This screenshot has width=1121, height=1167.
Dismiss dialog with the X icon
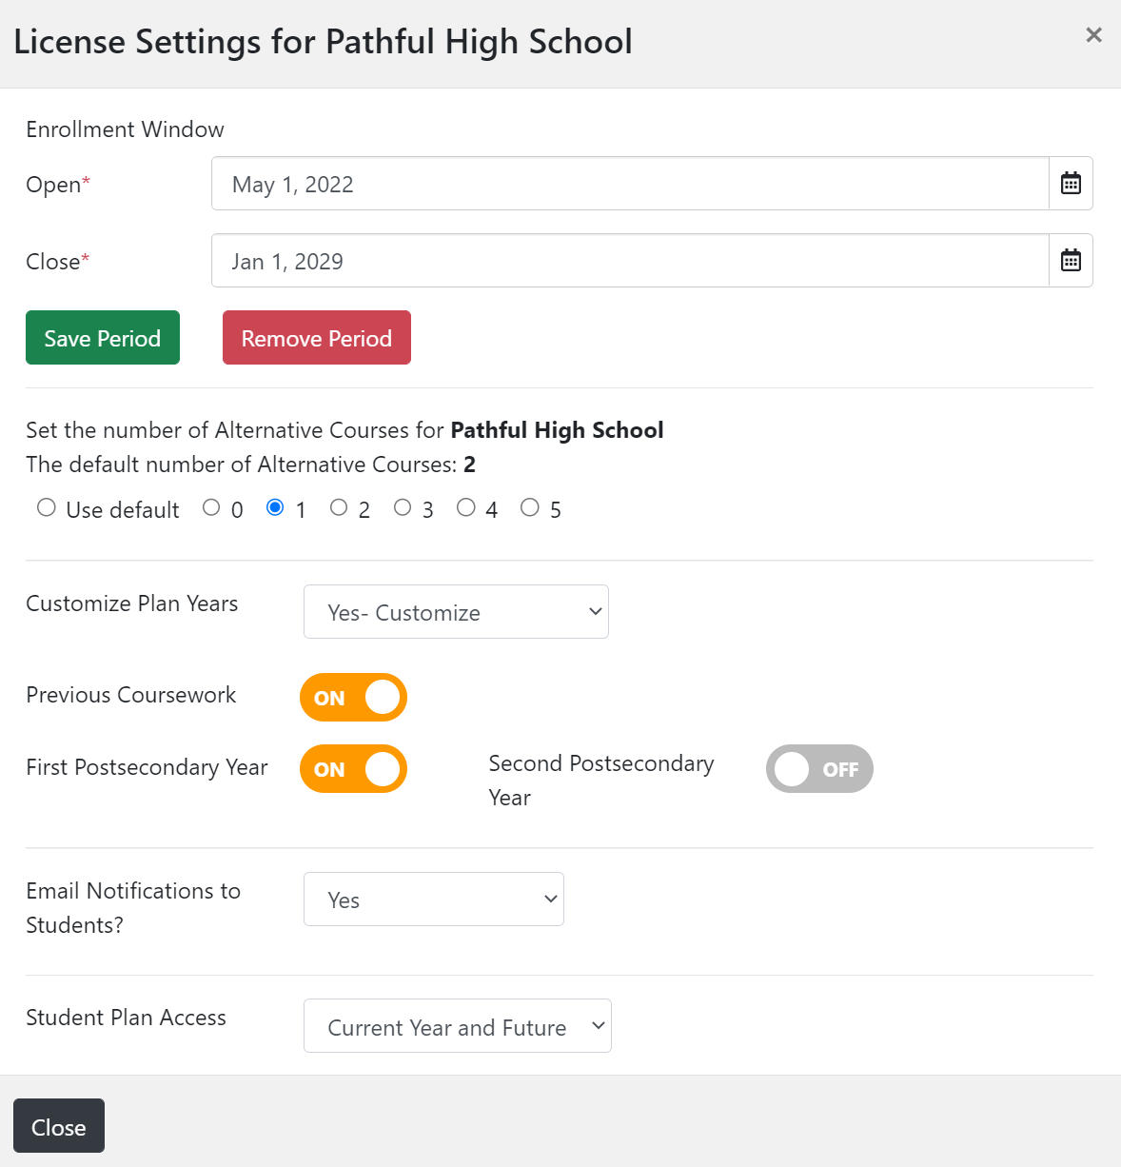pyautogui.click(x=1093, y=35)
